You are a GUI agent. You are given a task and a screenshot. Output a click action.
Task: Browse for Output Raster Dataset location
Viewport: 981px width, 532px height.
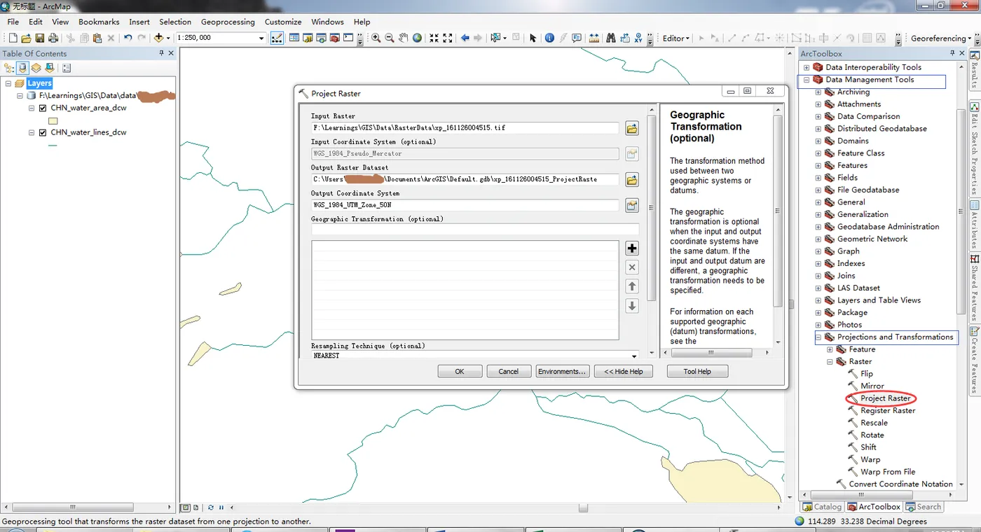(632, 180)
